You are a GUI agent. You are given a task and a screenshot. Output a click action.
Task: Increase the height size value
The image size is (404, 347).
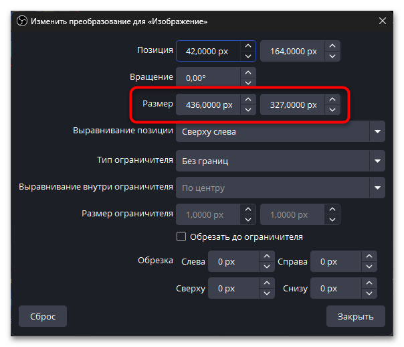pos(332,100)
